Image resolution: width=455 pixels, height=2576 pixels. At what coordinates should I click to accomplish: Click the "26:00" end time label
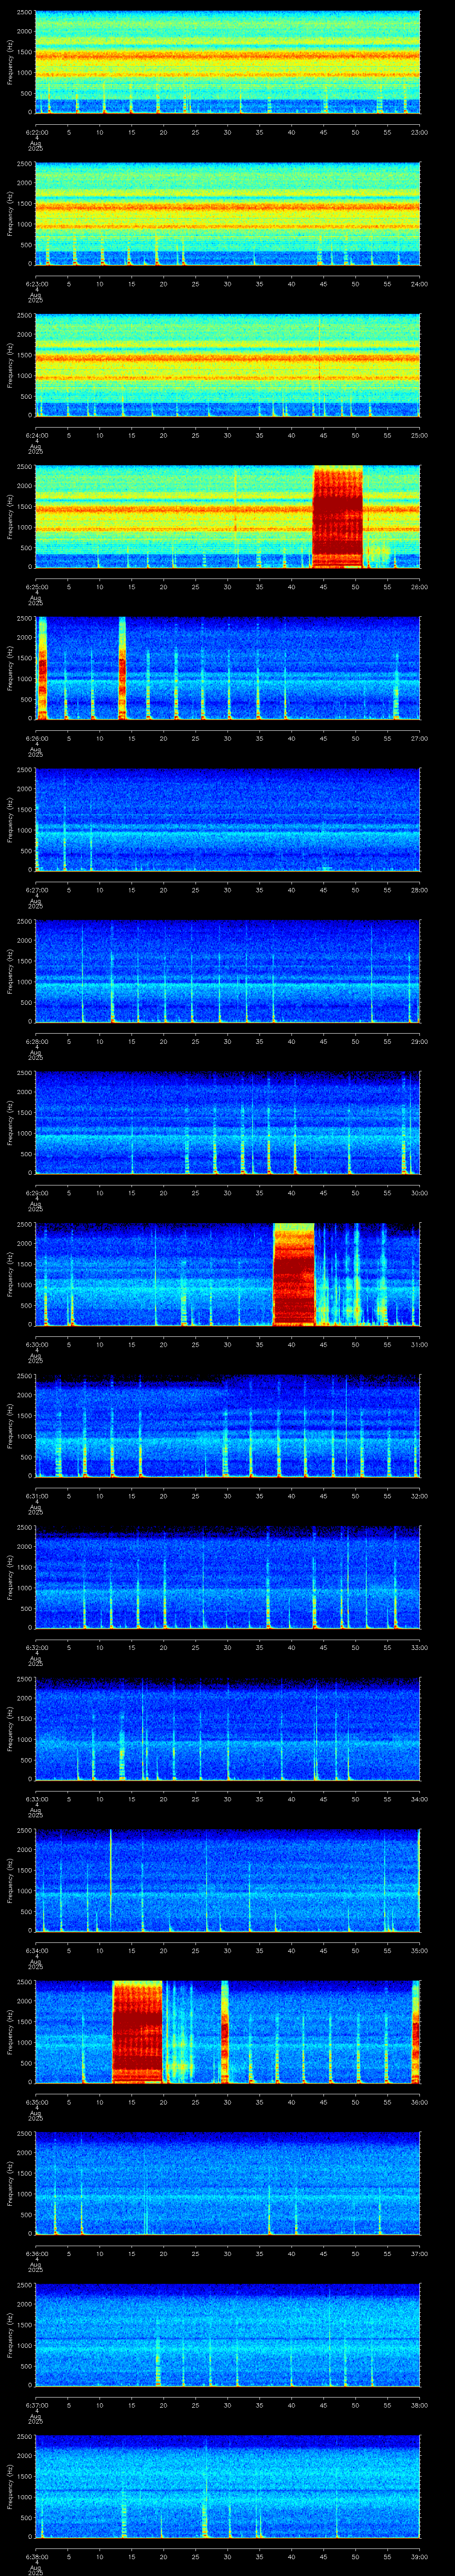point(419,586)
